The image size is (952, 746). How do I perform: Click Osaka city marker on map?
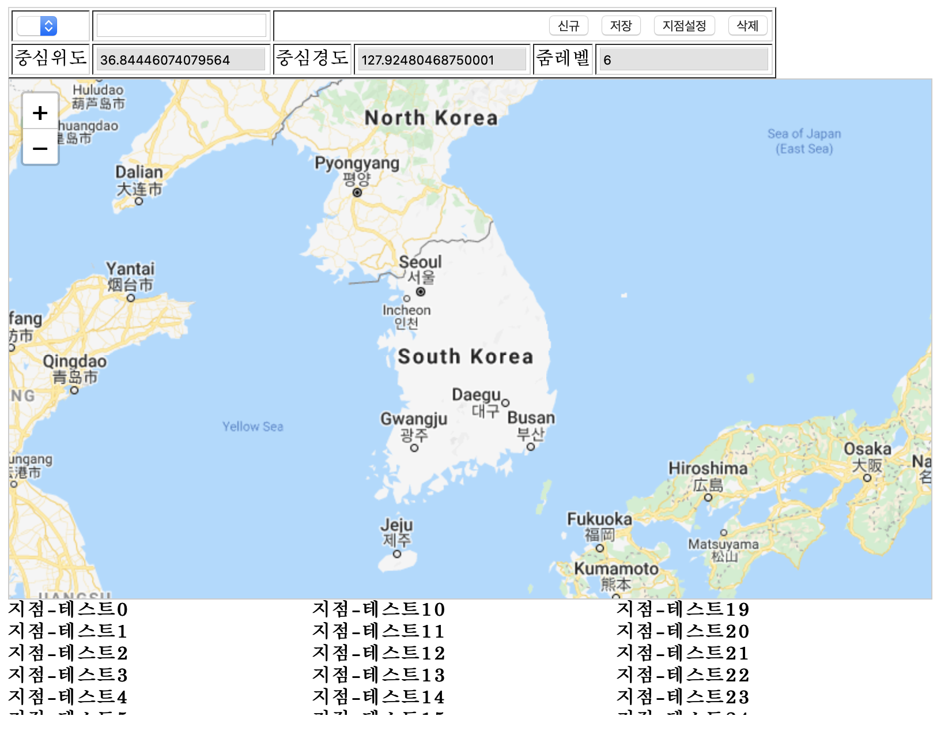(867, 477)
